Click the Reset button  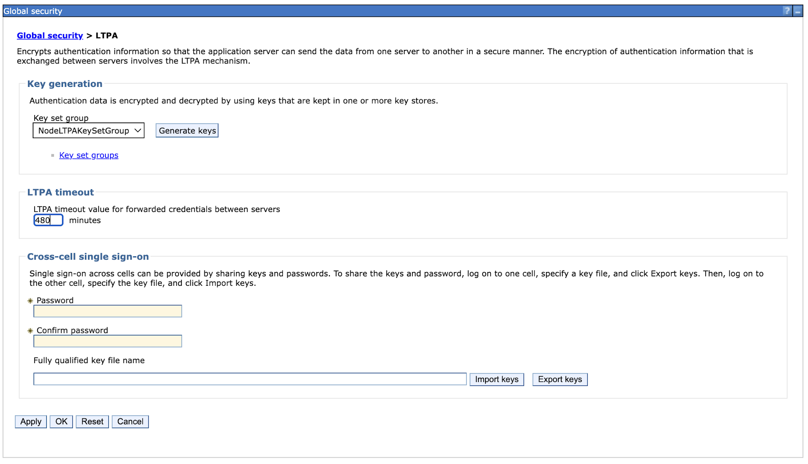click(x=92, y=422)
